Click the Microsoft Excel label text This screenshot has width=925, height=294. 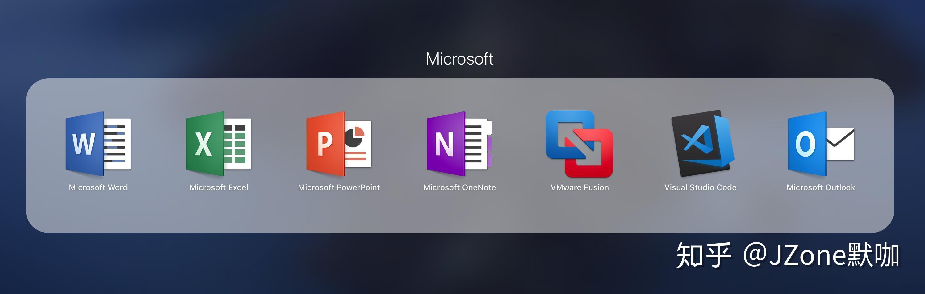click(x=218, y=187)
